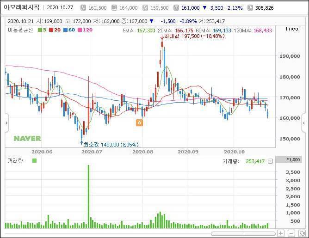Click the -2.13% change value in header
Screen dimensions: 309x238
click(234, 8)
